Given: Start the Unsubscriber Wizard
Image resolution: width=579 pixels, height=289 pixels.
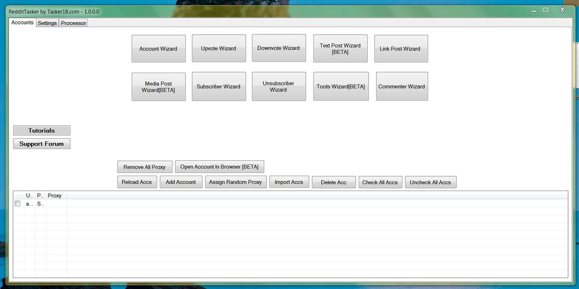Looking at the screenshot, I should (279, 86).
